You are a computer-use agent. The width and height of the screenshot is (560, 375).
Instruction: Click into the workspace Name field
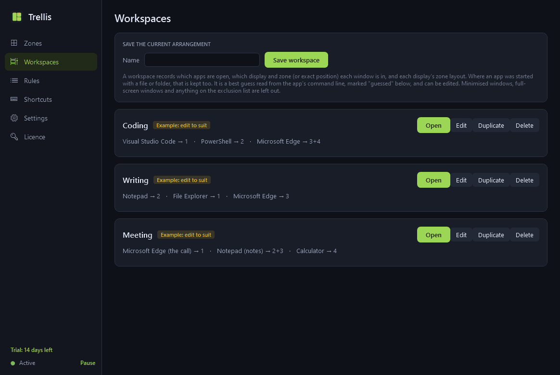click(202, 60)
